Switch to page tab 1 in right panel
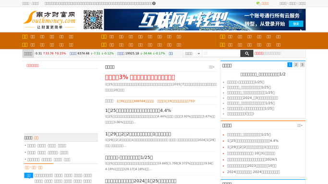Screen dimensions: 328x184 click(x=290, y=65)
